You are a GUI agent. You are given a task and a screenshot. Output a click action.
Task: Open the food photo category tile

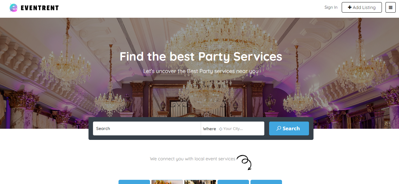pos(167,182)
